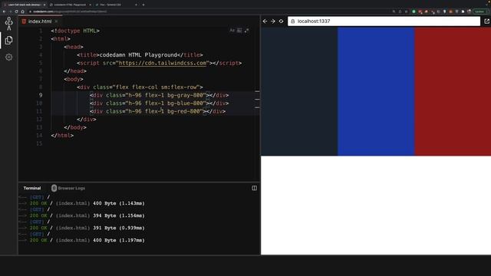
Task: Open preview in a new window
Action: tap(486, 21)
